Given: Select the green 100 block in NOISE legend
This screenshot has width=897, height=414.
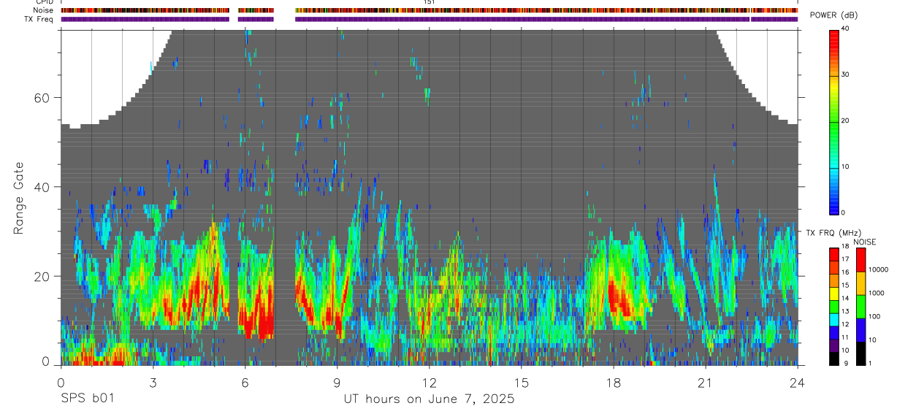Looking at the screenshot, I should coord(860,306).
